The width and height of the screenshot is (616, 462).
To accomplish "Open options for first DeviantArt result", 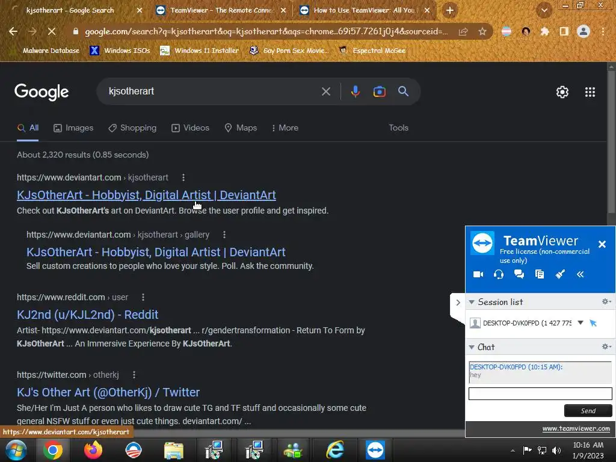I will click(183, 177).
